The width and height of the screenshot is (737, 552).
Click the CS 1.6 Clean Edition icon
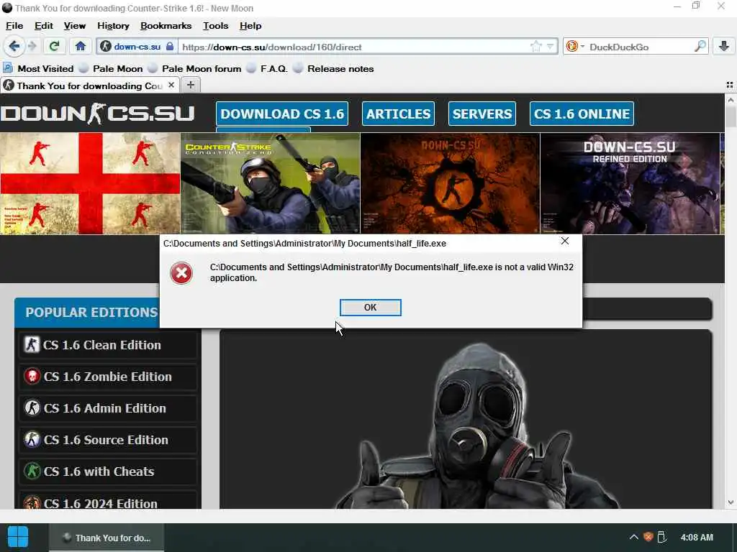(32, 344)
